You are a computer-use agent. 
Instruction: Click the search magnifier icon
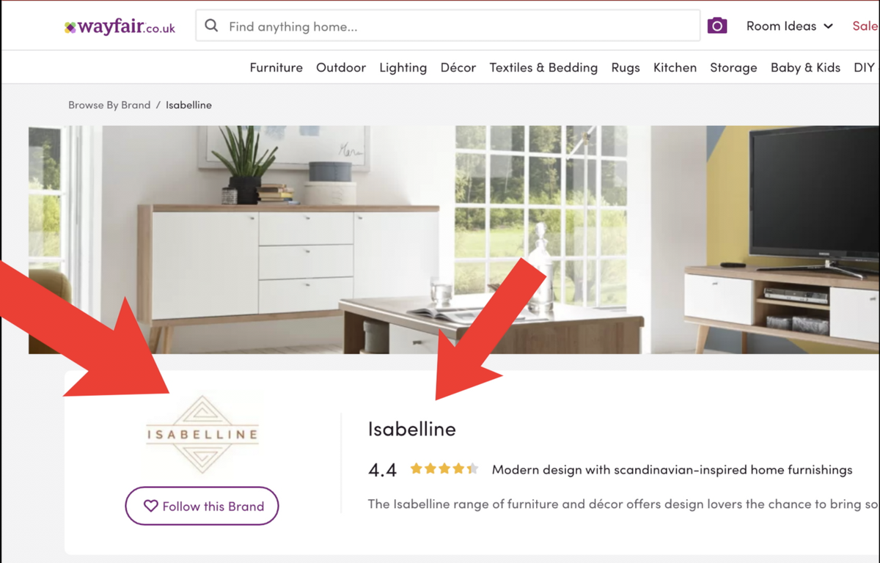pyautogui.click(x=211, y=26)
